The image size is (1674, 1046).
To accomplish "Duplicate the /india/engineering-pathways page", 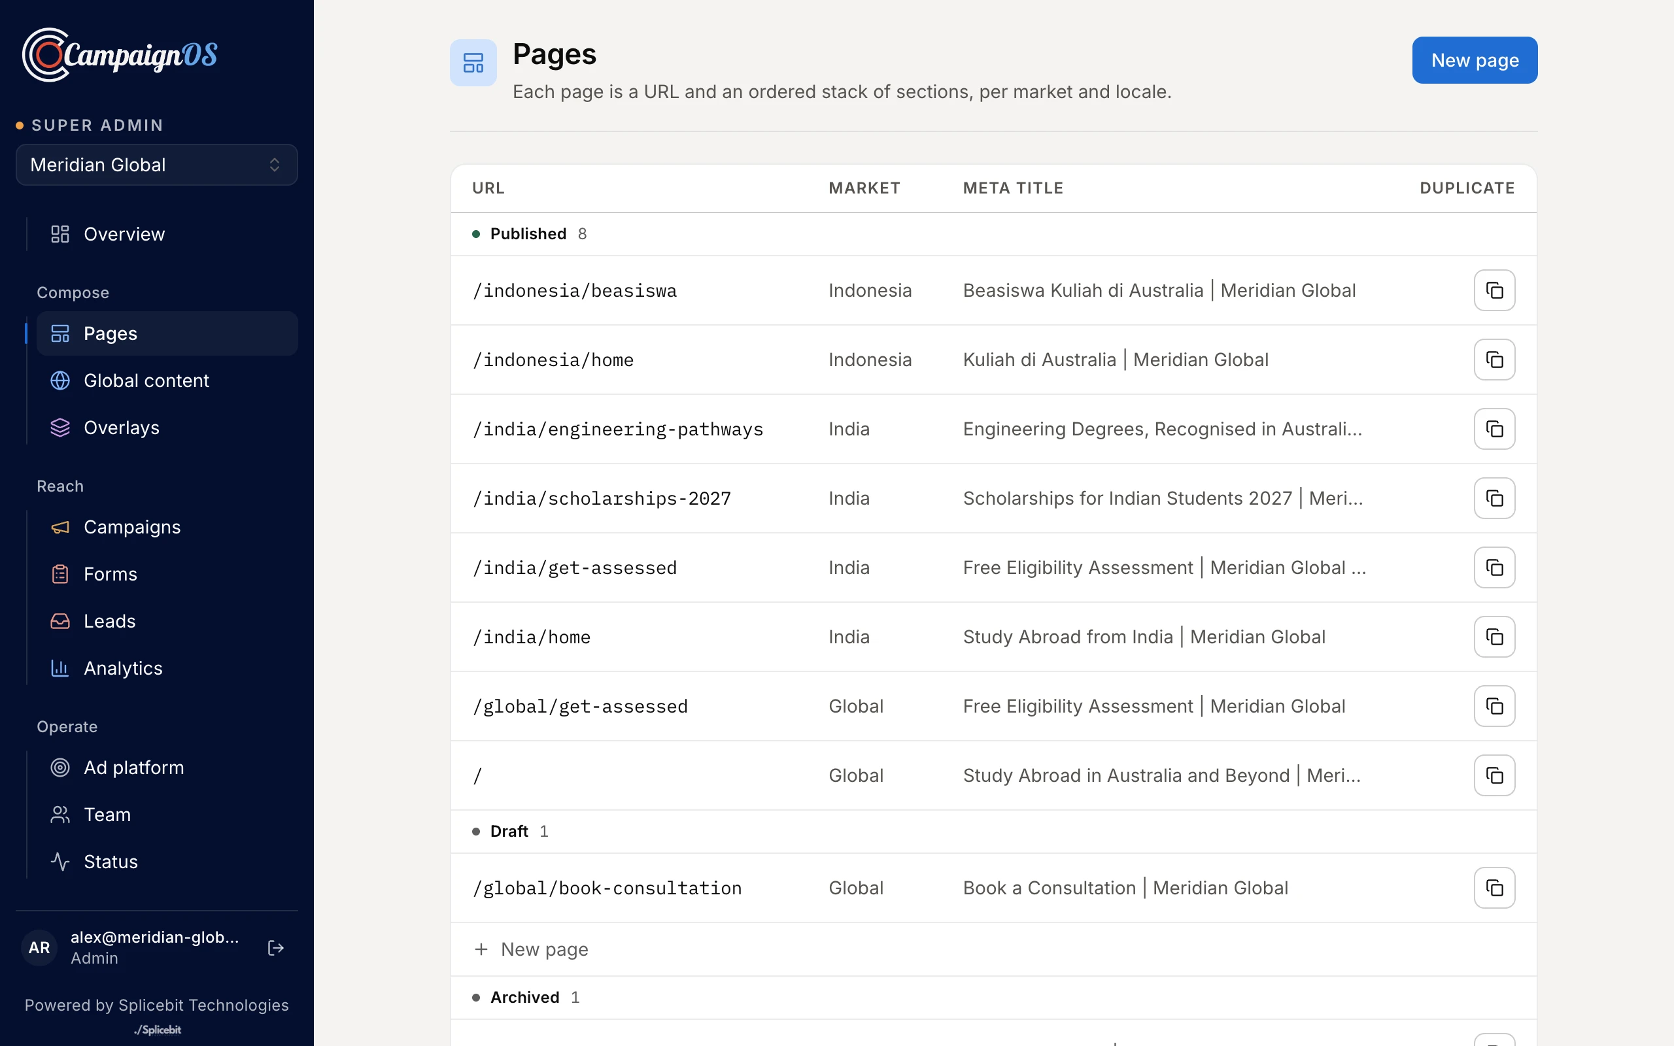I will click(x=1494, y=429).
